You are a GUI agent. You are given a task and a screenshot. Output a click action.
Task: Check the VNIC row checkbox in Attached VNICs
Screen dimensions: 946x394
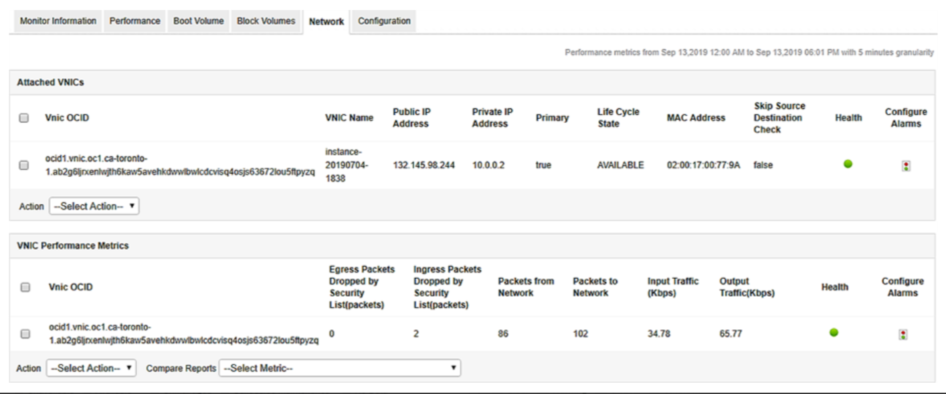24,166
